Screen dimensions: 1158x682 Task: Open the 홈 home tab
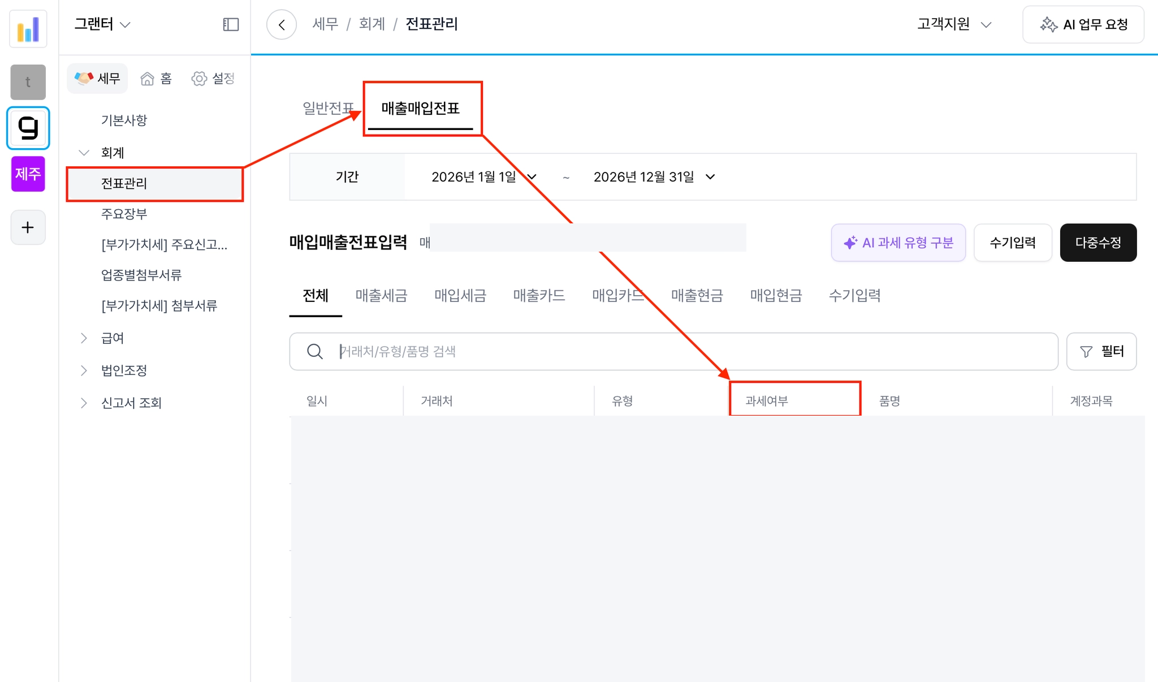tap(156, 78)
